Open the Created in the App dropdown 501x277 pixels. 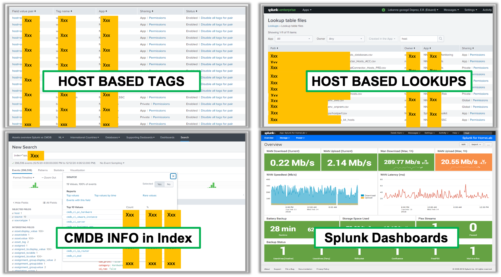click(382, 39)
